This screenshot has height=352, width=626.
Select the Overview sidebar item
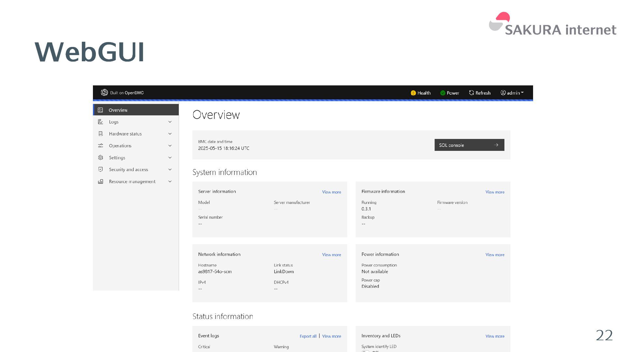point(136,110)
